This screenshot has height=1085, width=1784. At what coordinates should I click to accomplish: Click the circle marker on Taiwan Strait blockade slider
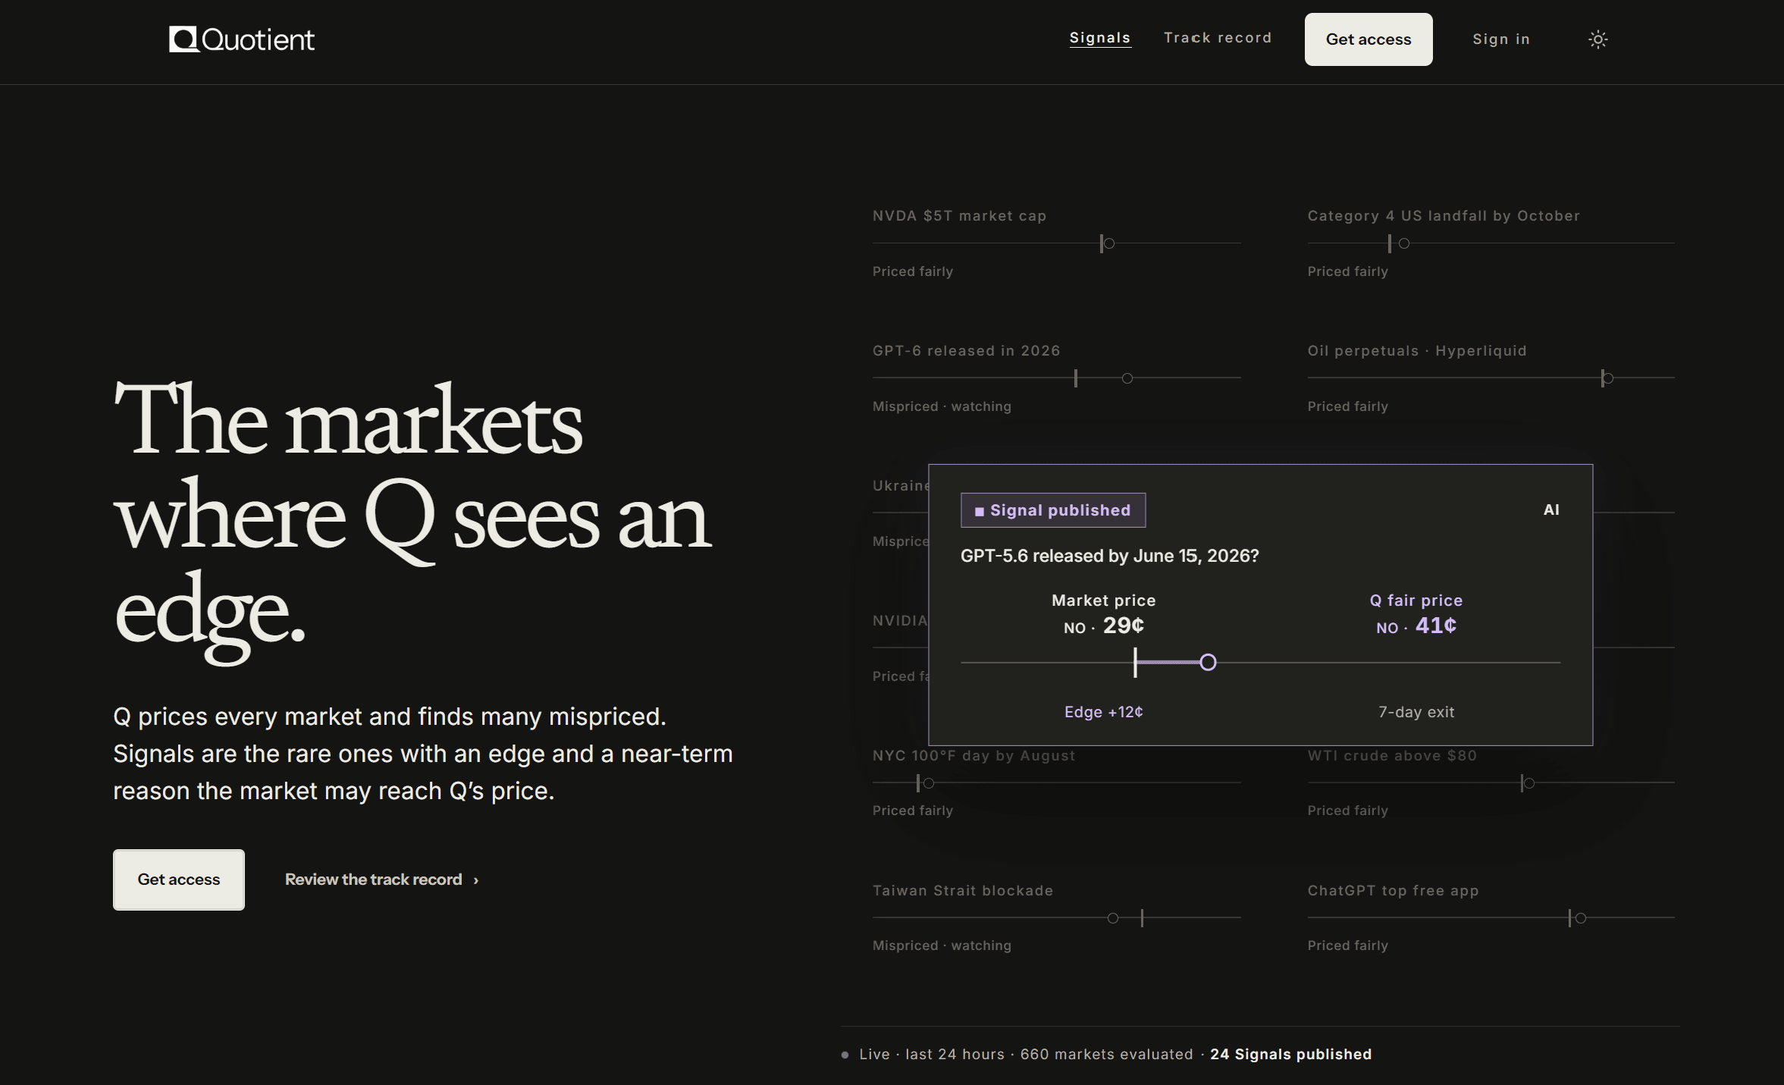click(x=1113, y=918)
